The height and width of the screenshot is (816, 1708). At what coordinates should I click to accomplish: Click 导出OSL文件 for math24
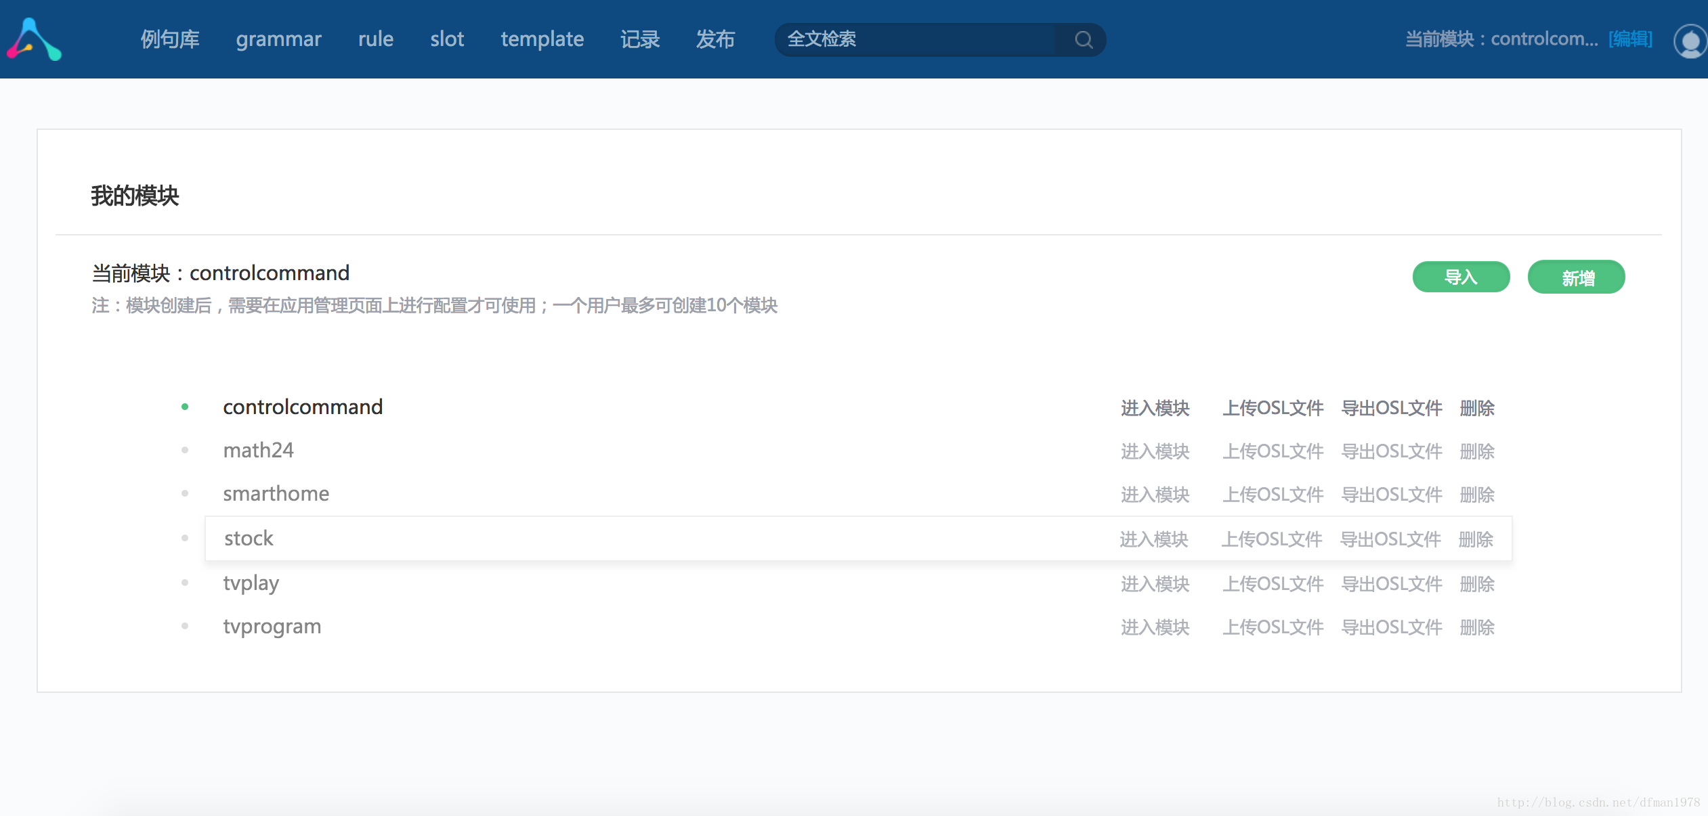(1391, 451)
